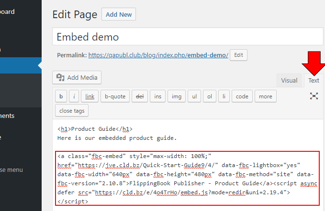Switch to the Visual editor tab
This screenshot has height=211, width=325.
(x=289, y=80)
